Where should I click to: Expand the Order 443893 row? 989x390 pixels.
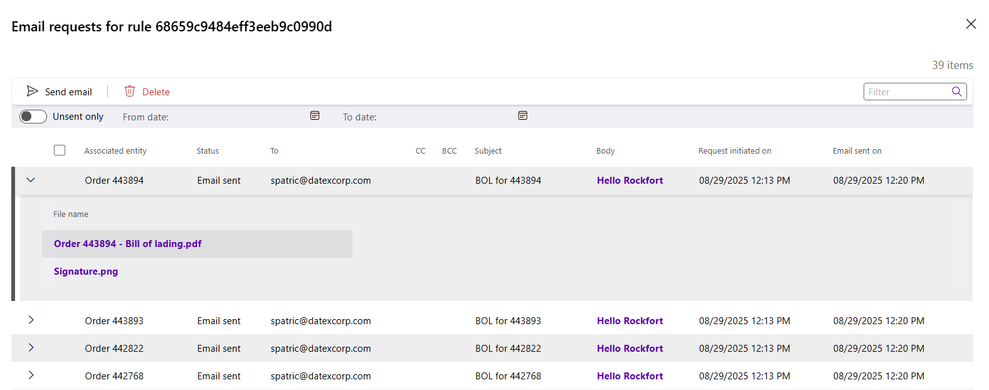pos(31,320)
